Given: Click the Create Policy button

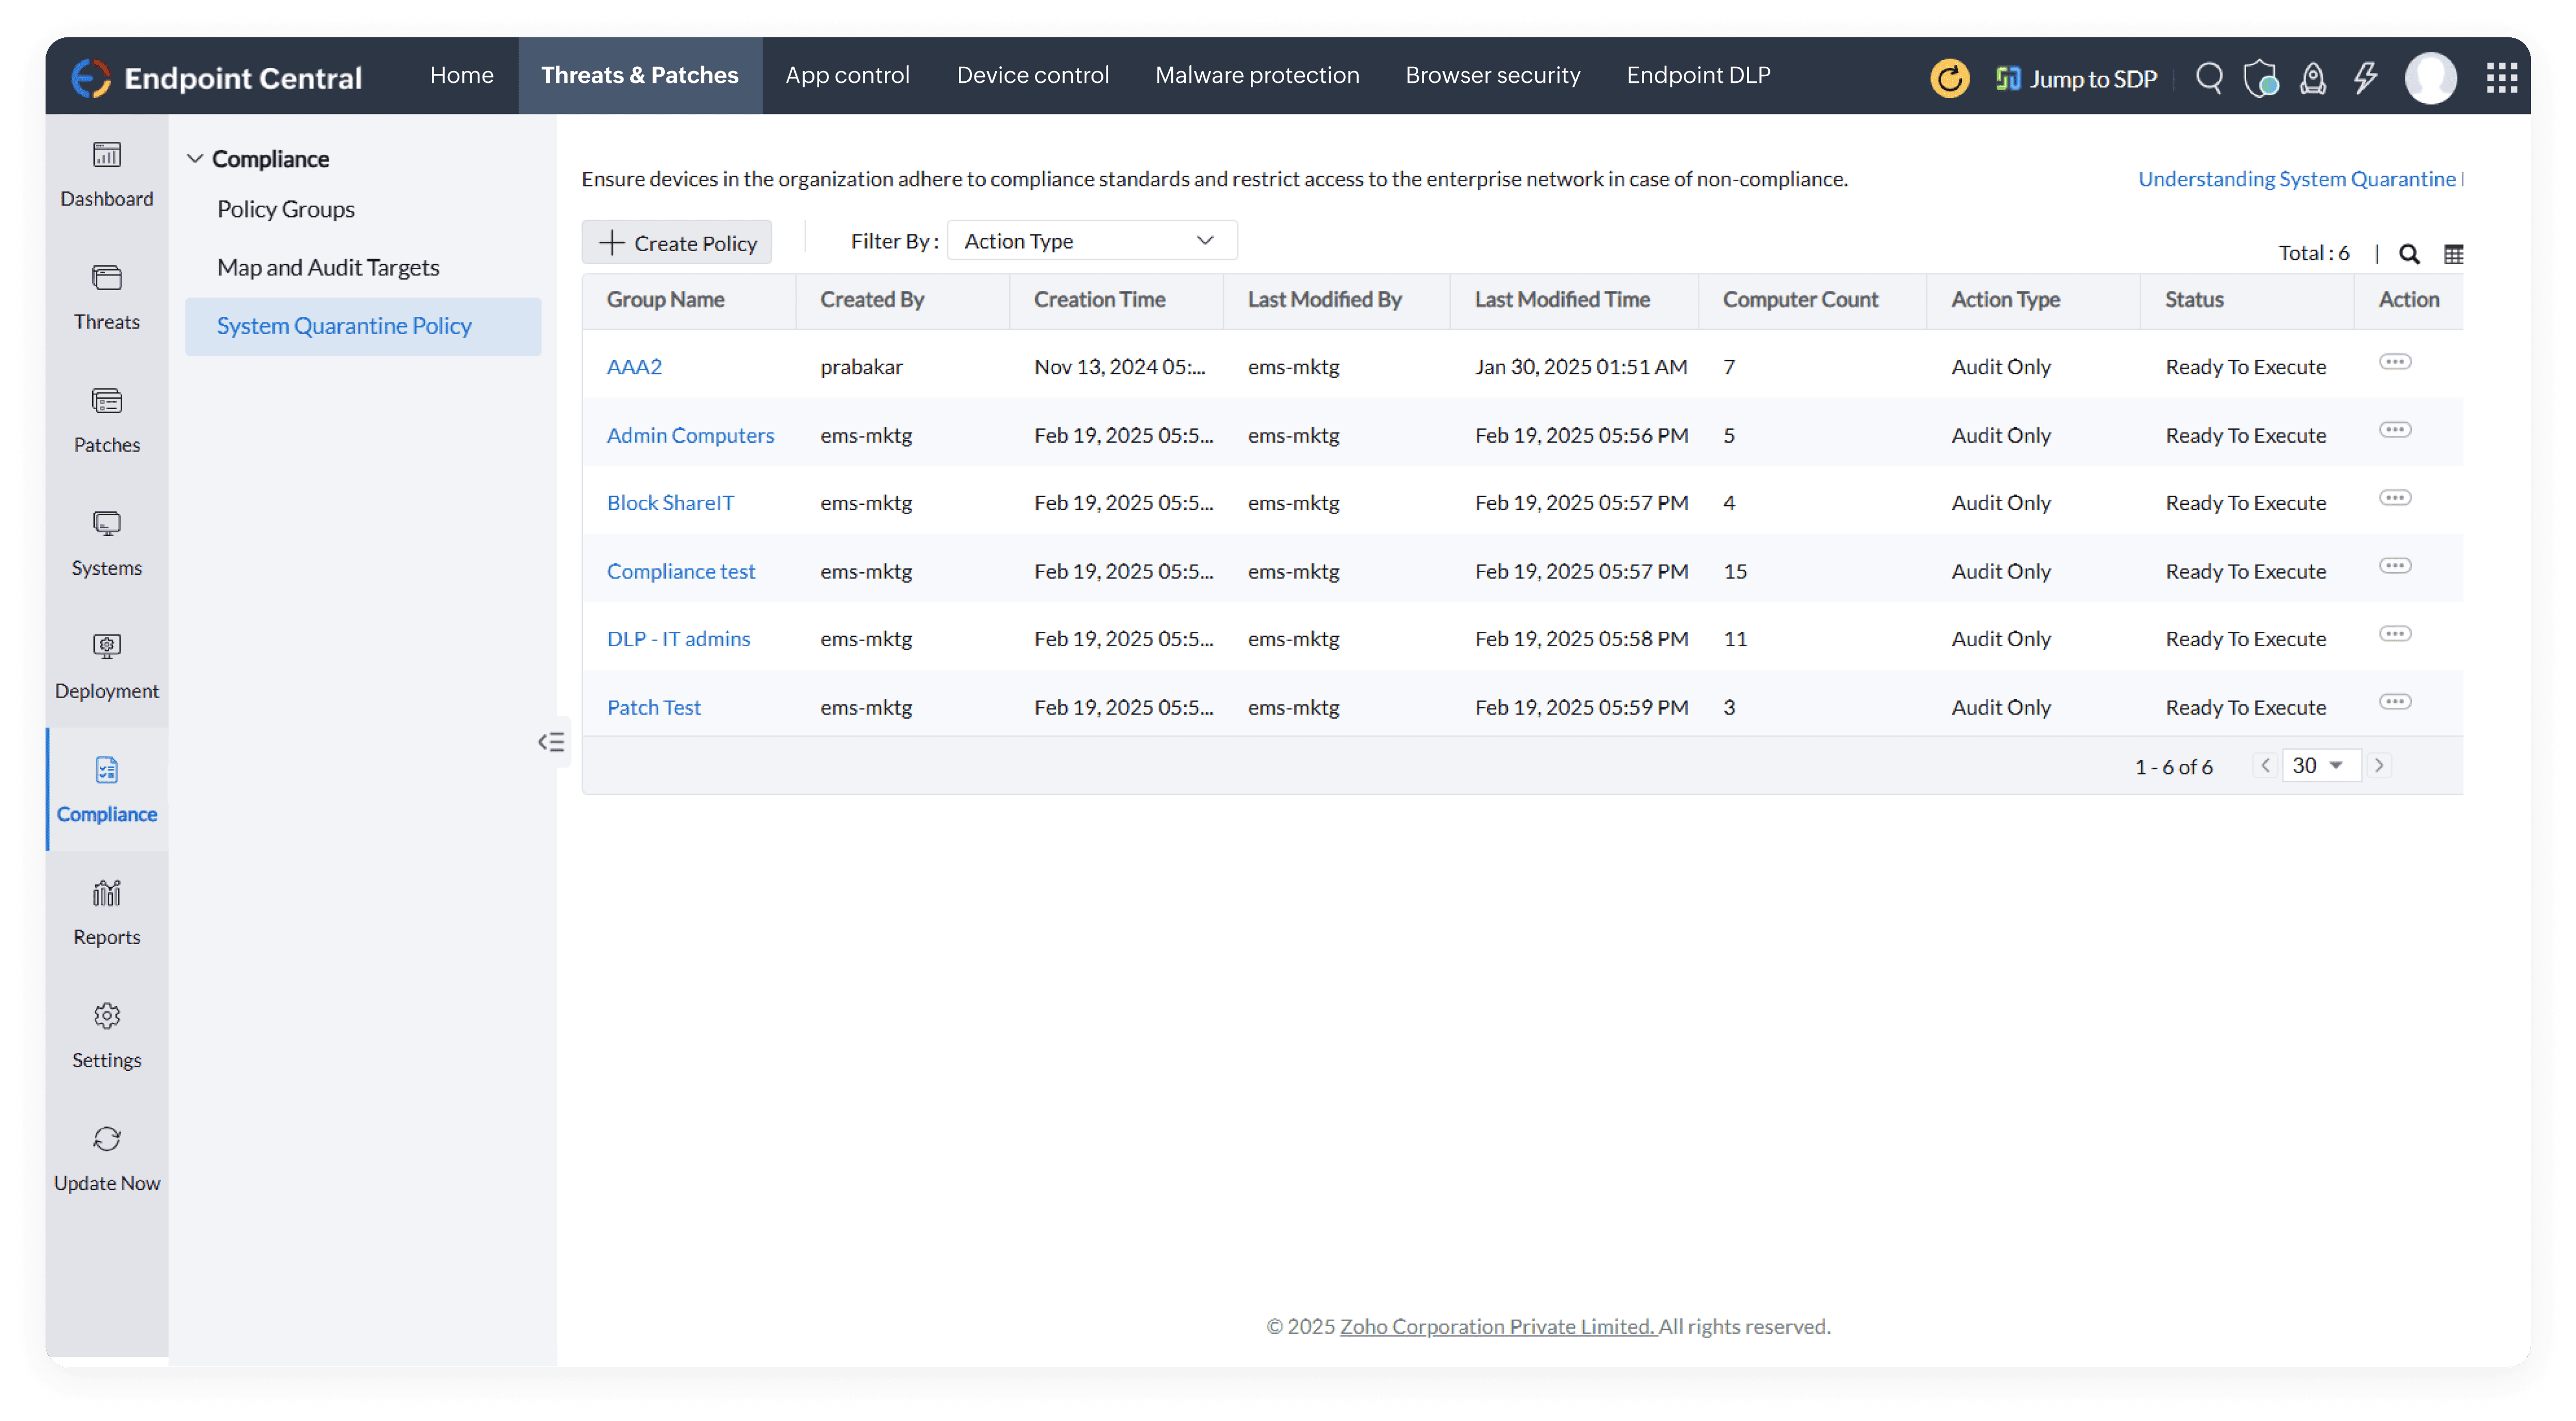Looking at the screenshot, I should [677, 243].
